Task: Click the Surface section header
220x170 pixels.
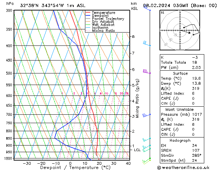Action: coord(180,73)
